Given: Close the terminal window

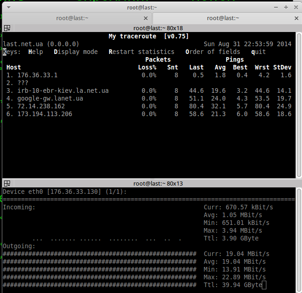Looking at the screenshot, I should 295,7.
